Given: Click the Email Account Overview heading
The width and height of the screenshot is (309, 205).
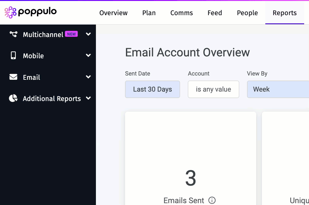Looking at the screenshot, I should point(187,52).
